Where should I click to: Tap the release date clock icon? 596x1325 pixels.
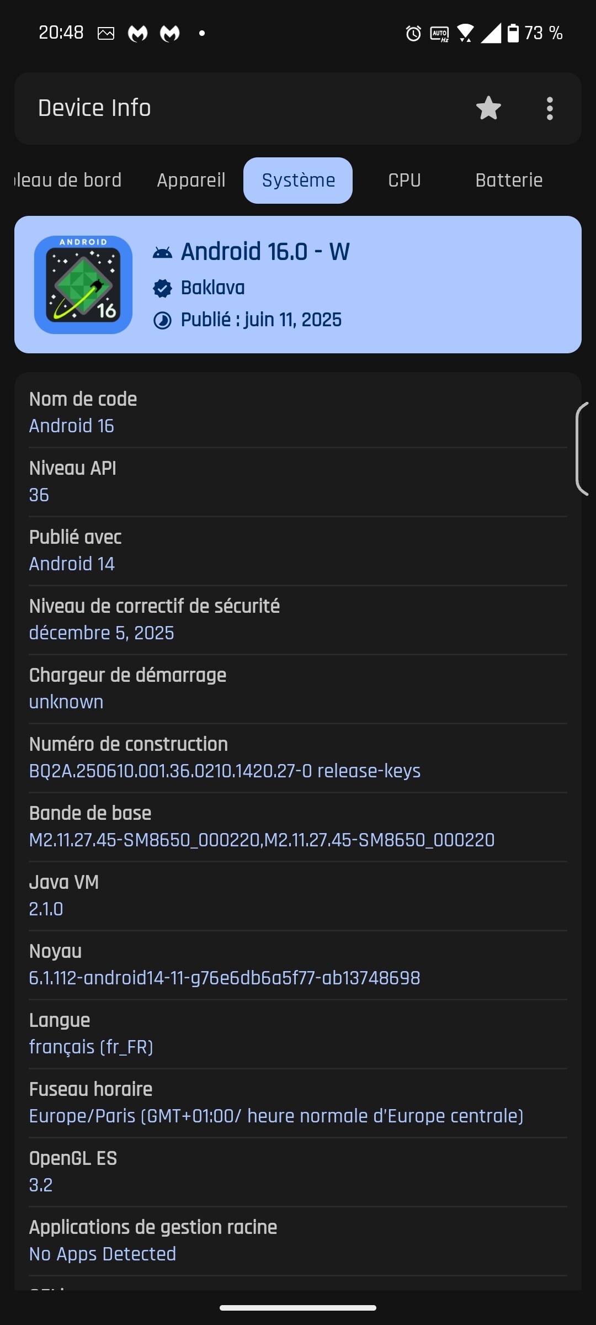[162, 321]
